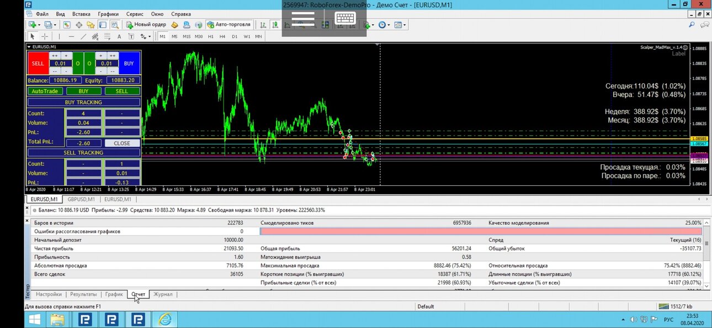Select the Fibonacci retracement tool
This screenshot has width=712, height=328.
(x=107, y=36)
